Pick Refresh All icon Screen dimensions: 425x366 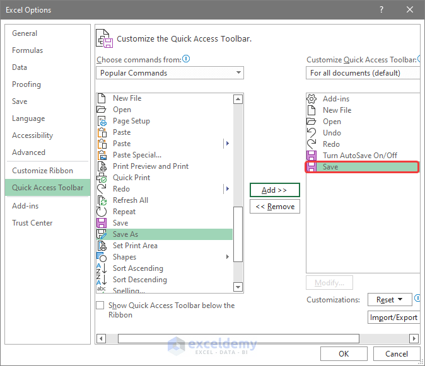(102, 200)
